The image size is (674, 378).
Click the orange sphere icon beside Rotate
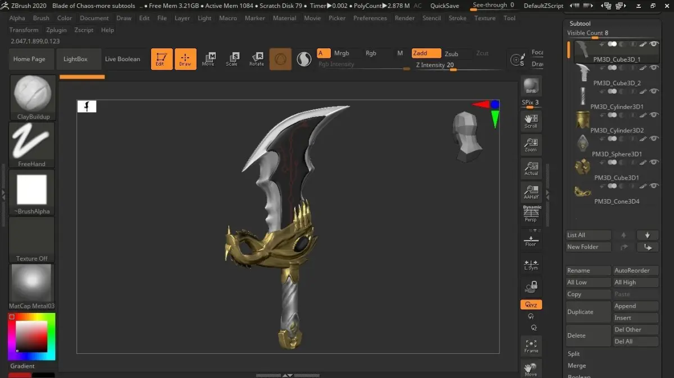pos(280,59)
